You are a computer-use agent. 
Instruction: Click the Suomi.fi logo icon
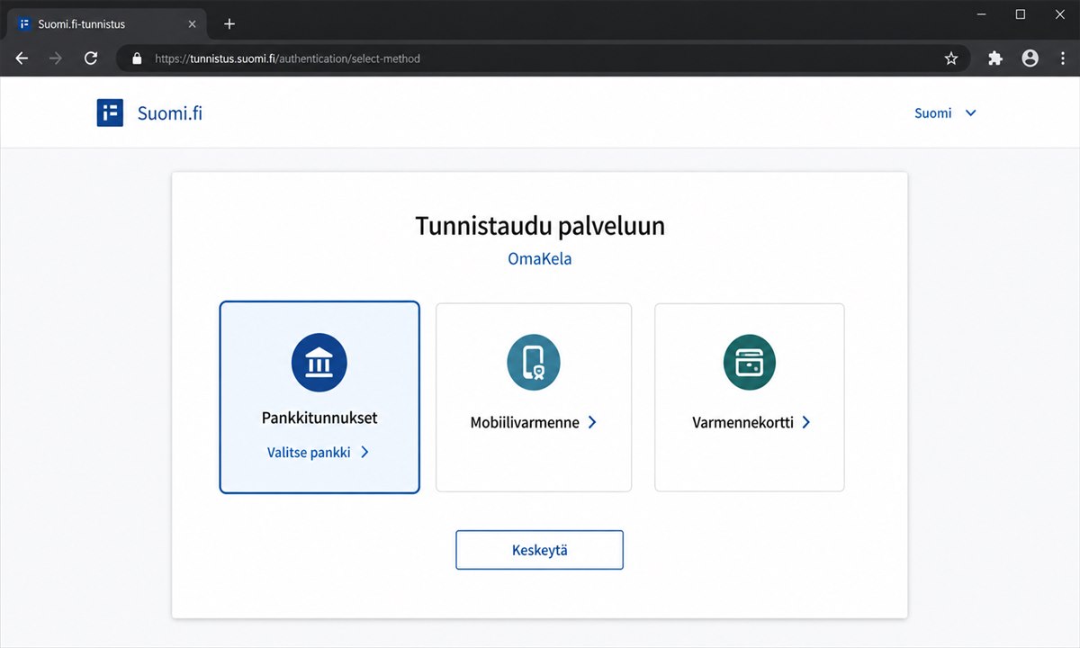(x=110, y=112)
